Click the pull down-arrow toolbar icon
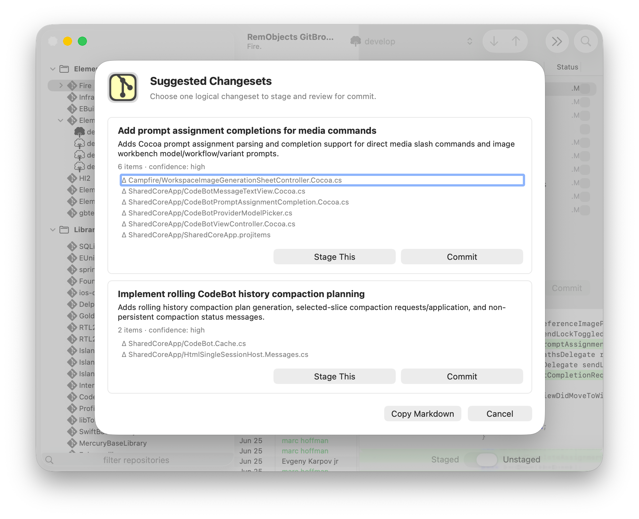This screenshot has width=639, height=519. click(x=494, y=41)
